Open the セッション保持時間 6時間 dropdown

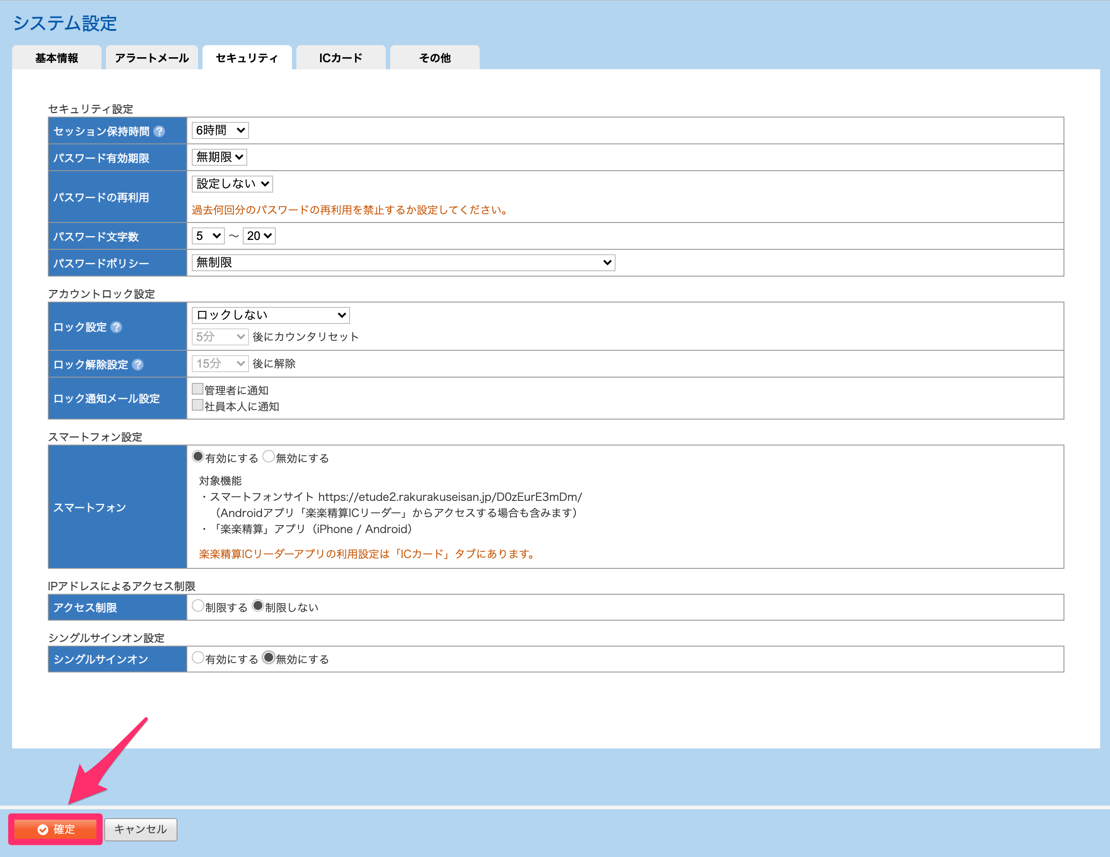pyautogui.click(x=220, y=130)
